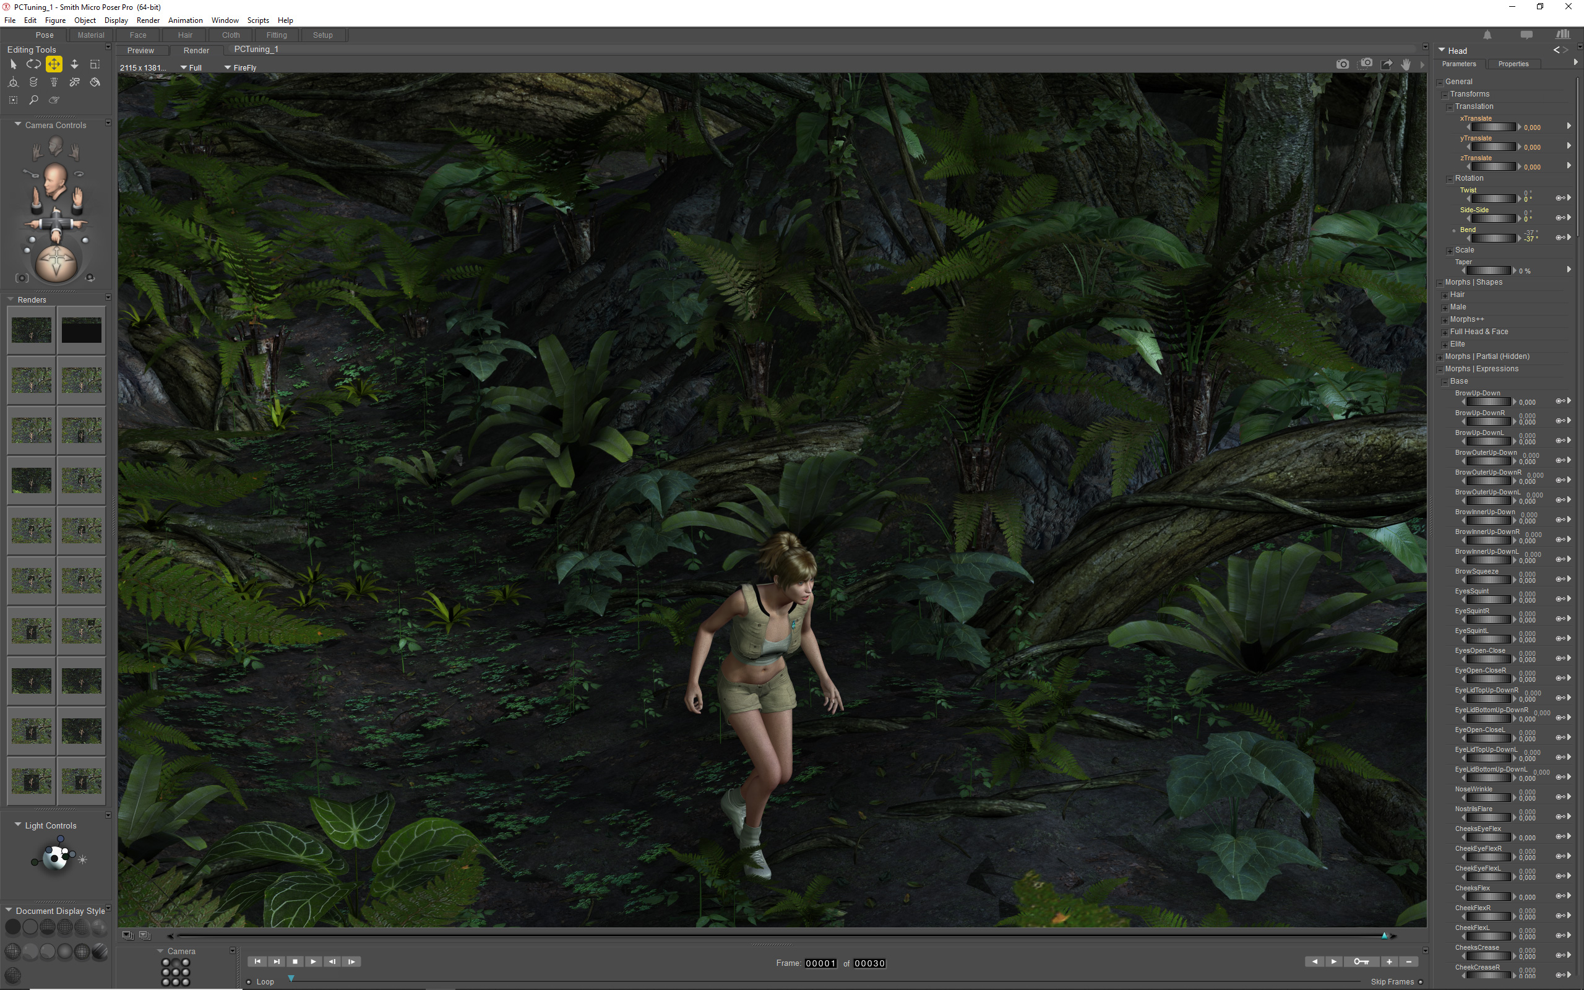Toggle the eye icon on Side-Side row
Image resolution: width=1584 pixels, height=990 pixels.
(1560, 217)
